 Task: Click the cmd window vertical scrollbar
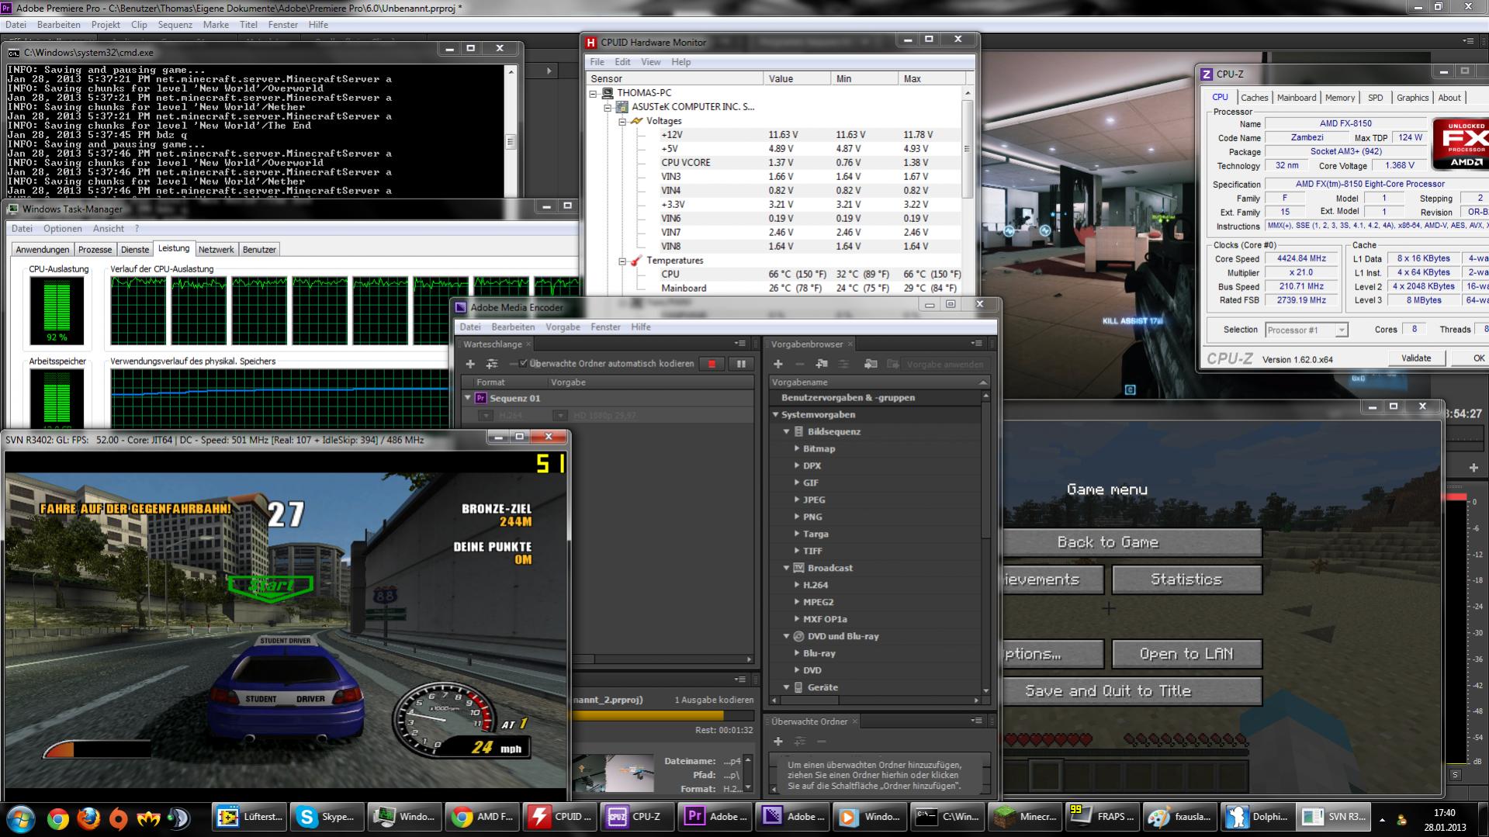coord(511,130)
